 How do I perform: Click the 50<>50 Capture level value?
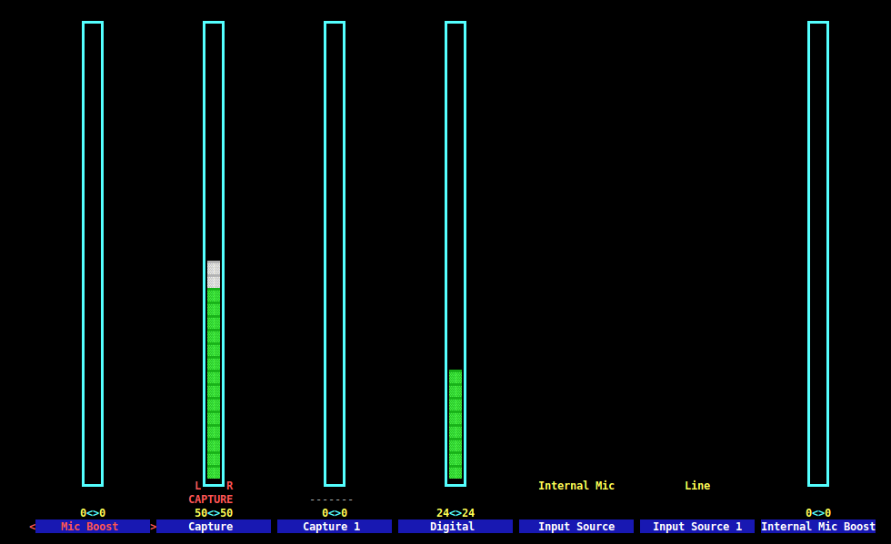tap(214, 513)
